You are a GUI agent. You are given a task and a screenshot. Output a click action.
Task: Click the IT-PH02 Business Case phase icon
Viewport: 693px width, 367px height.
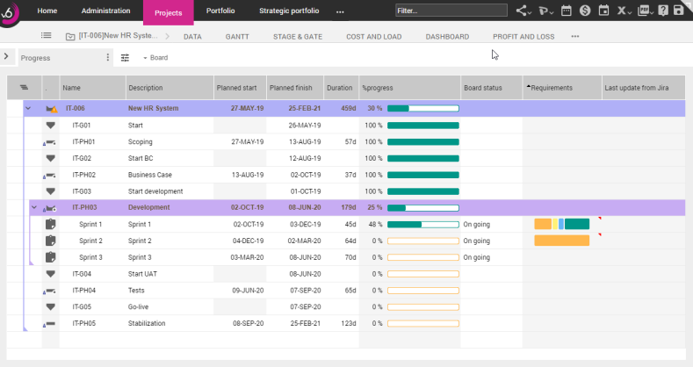[50, 176]
